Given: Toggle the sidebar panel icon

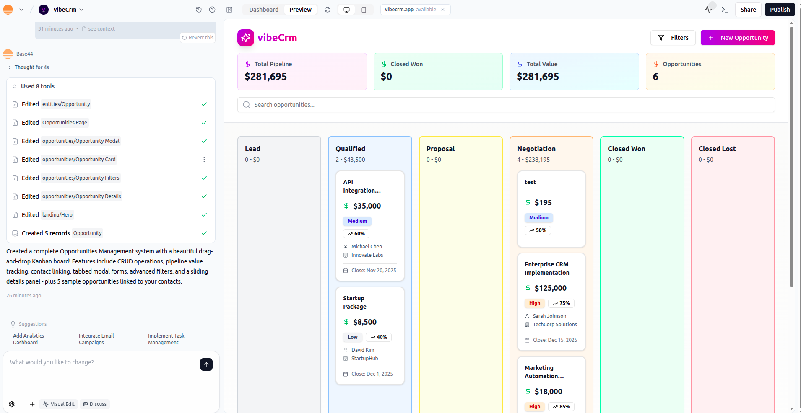Looking at the screenshot, I should point(229,10).
